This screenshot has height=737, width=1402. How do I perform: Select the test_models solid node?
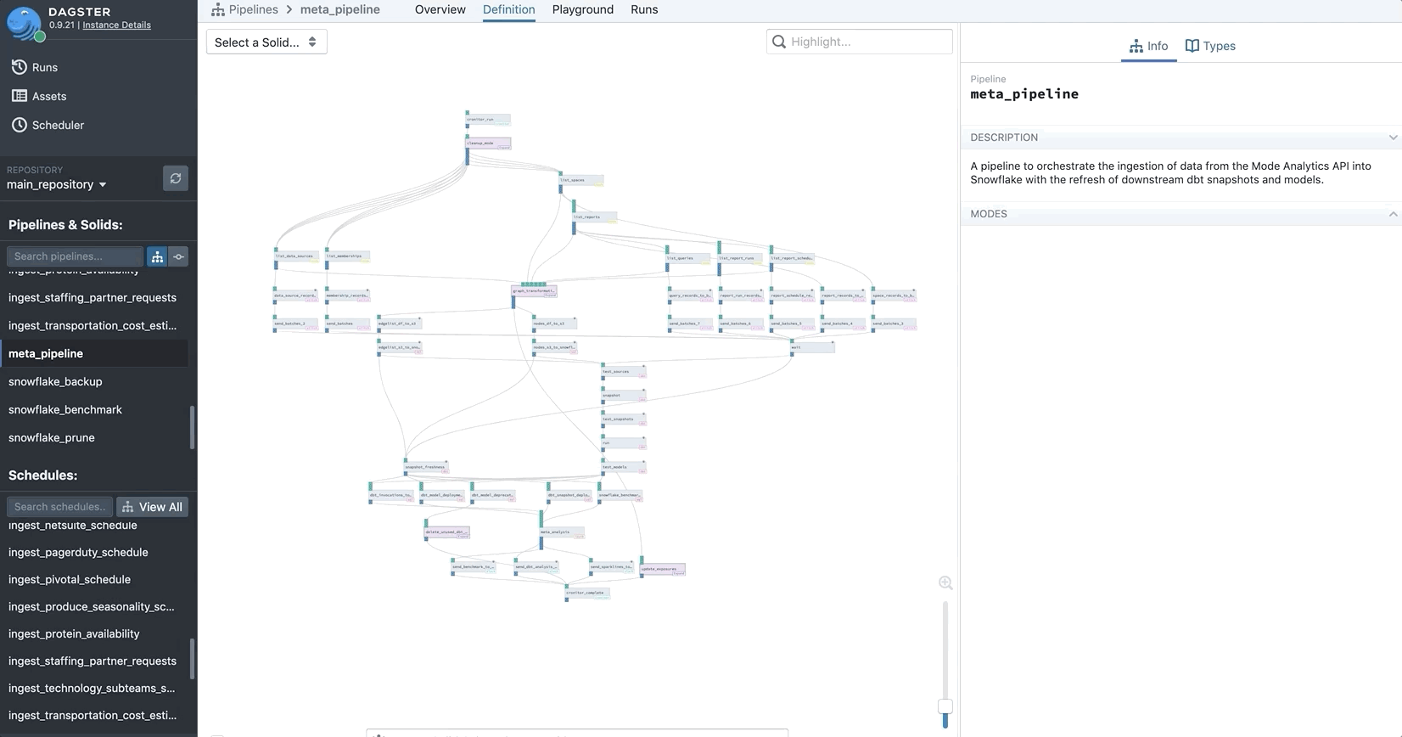point(624,466)
